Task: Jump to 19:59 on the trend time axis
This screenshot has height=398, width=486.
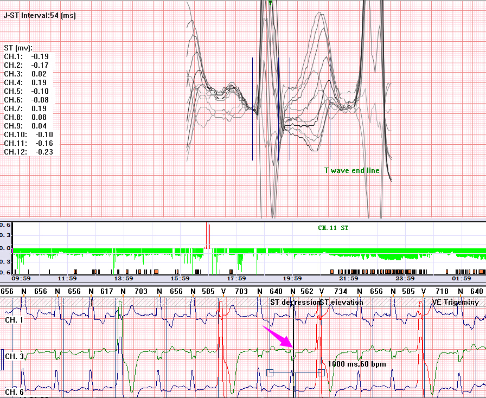Action: tap(292, 278)
